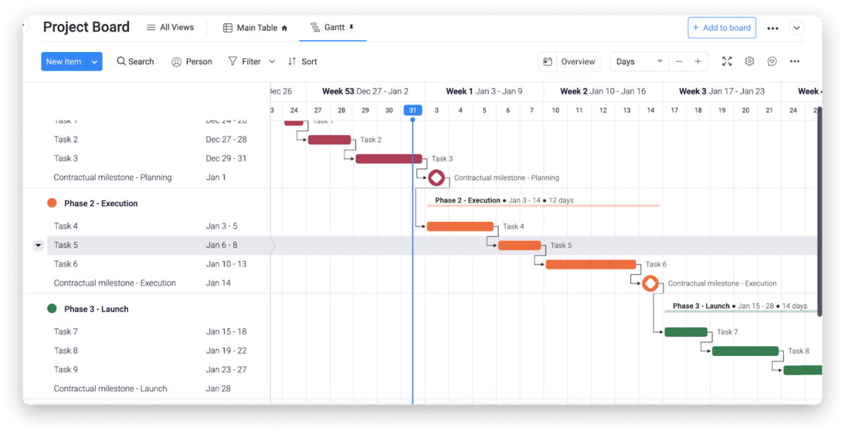This screenshot has height=434, width=845.
Task: Expand the Days timescale dropdown
Action: [659, 62]
